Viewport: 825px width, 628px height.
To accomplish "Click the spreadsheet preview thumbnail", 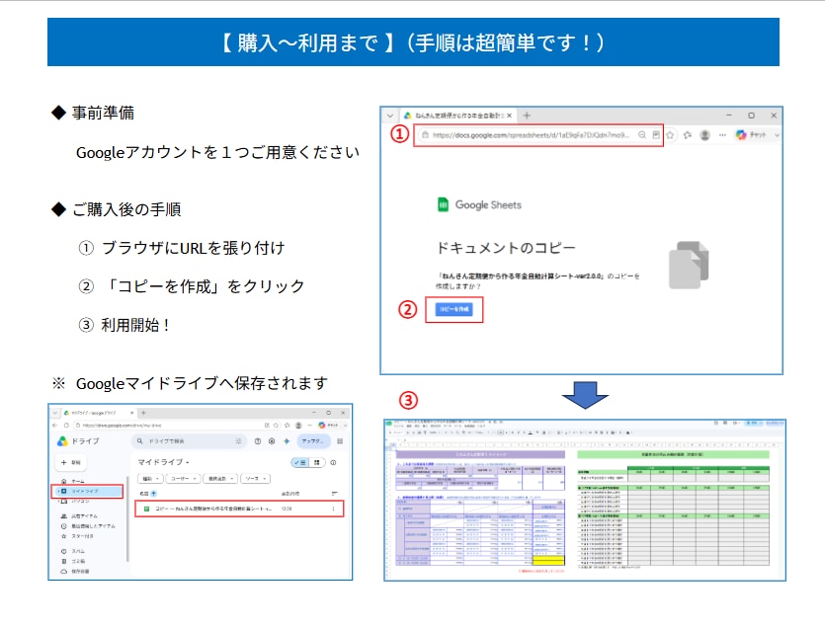I will click(585, 501).
